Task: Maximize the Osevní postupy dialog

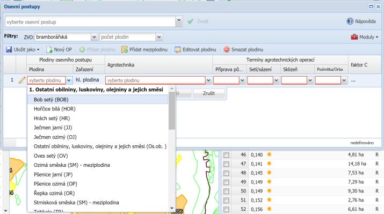Action: coord(371,6)
